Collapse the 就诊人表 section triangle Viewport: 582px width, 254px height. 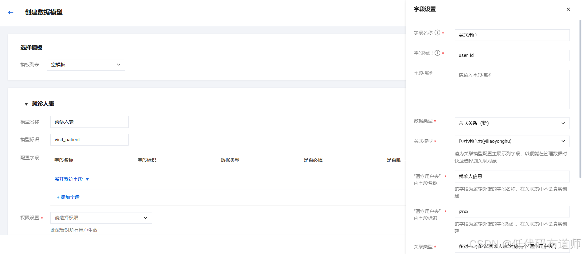point(26,104)
